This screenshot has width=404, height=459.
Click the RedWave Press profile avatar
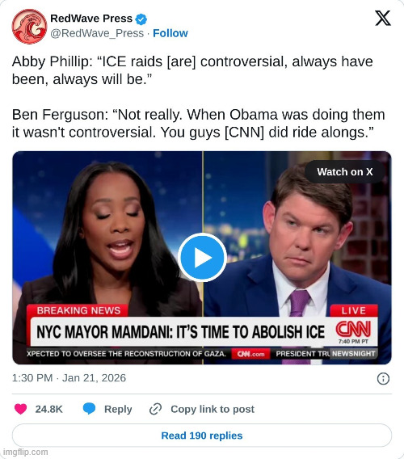click(29, 27)
